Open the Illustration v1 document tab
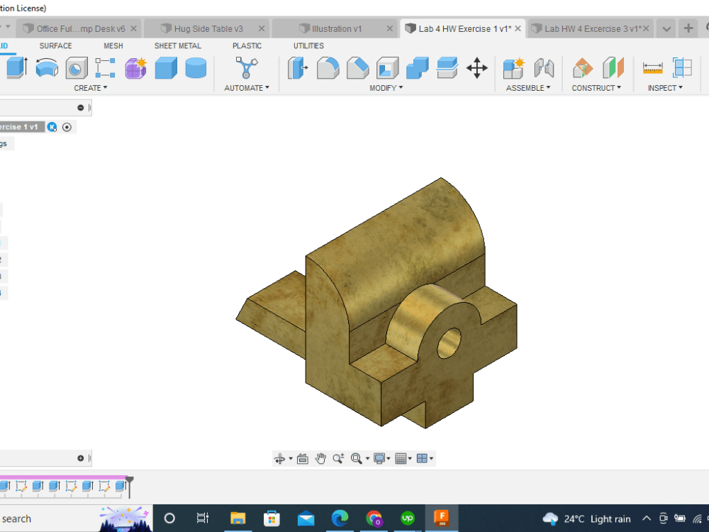The image size is (709, 532). pos(335,29)
